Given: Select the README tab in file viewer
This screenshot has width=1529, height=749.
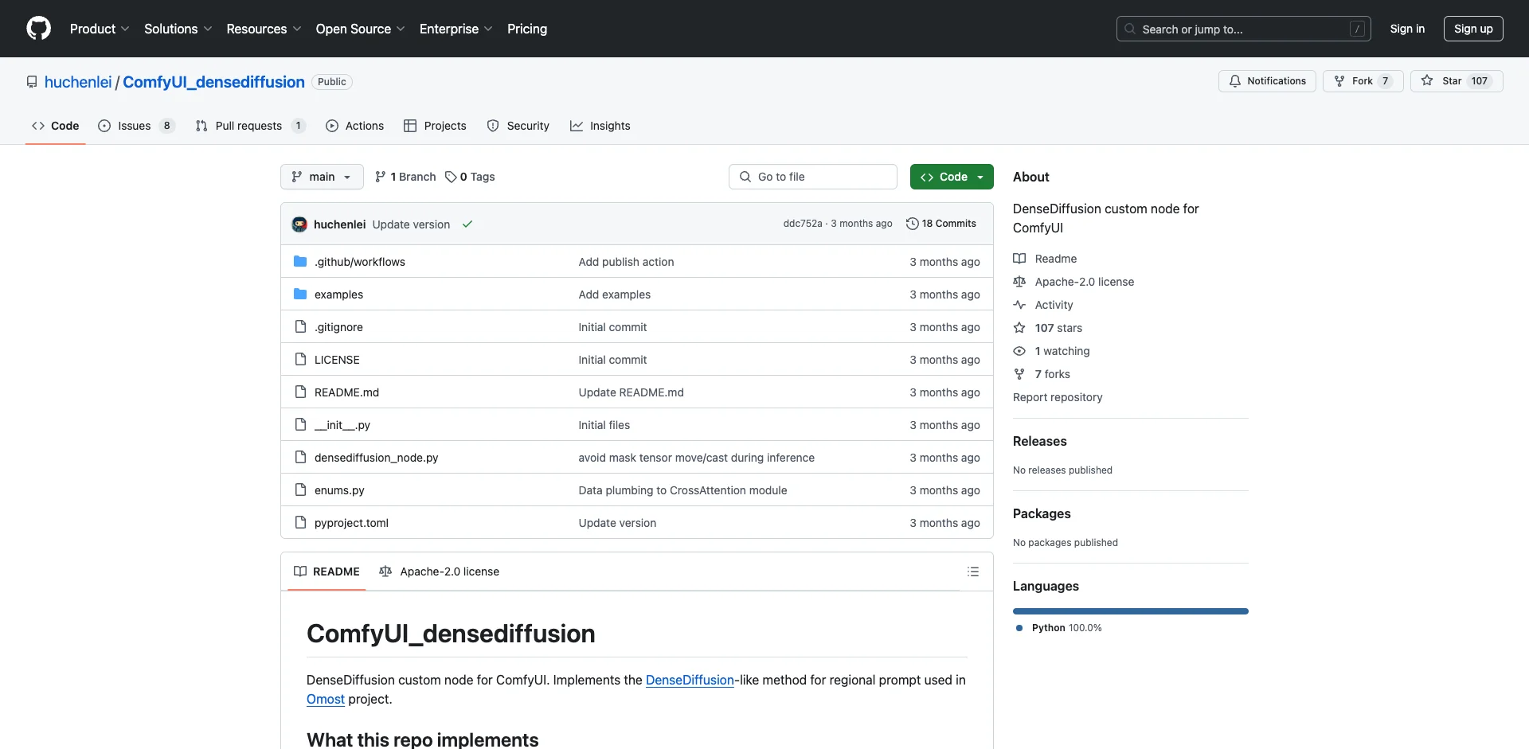Looking at the screenshot, I should point(327,572).
